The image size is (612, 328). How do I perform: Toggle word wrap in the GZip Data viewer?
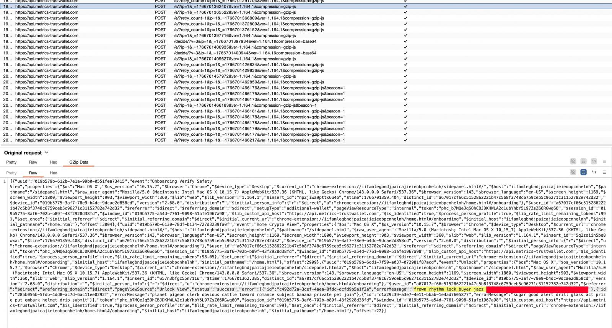click(x=583, y=172)
